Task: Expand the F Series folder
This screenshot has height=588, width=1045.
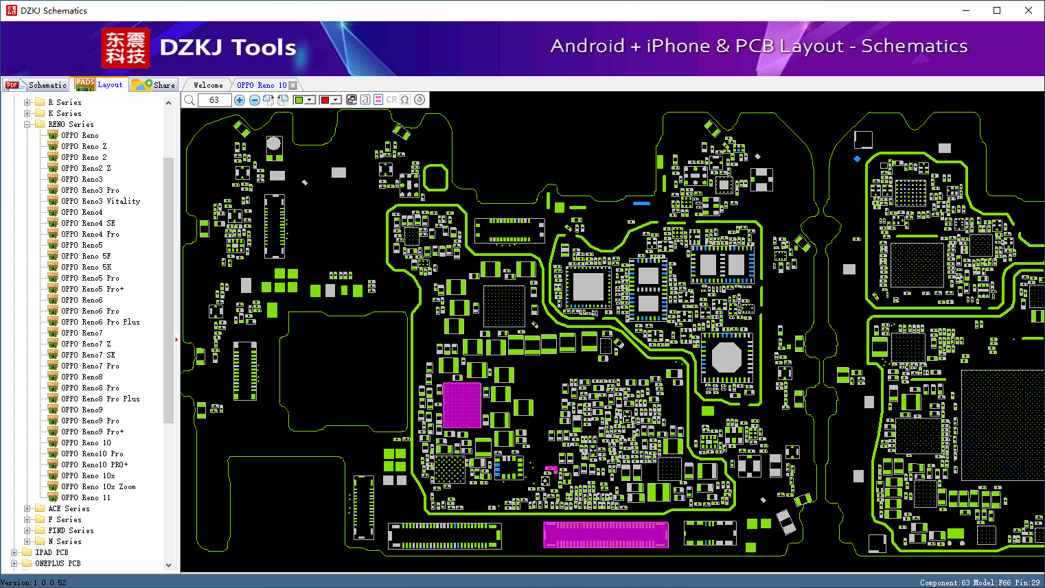Action: 27,519
